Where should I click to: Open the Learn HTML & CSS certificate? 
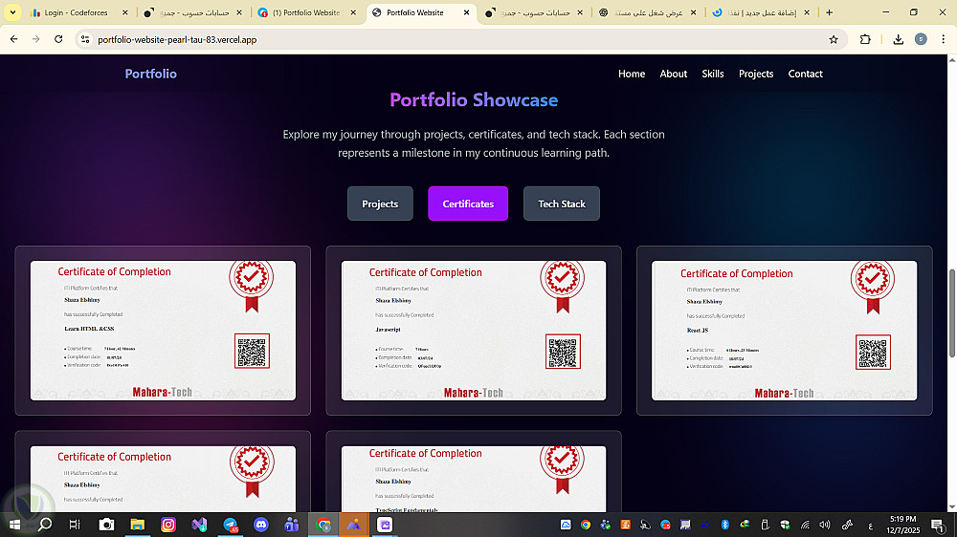163,331
